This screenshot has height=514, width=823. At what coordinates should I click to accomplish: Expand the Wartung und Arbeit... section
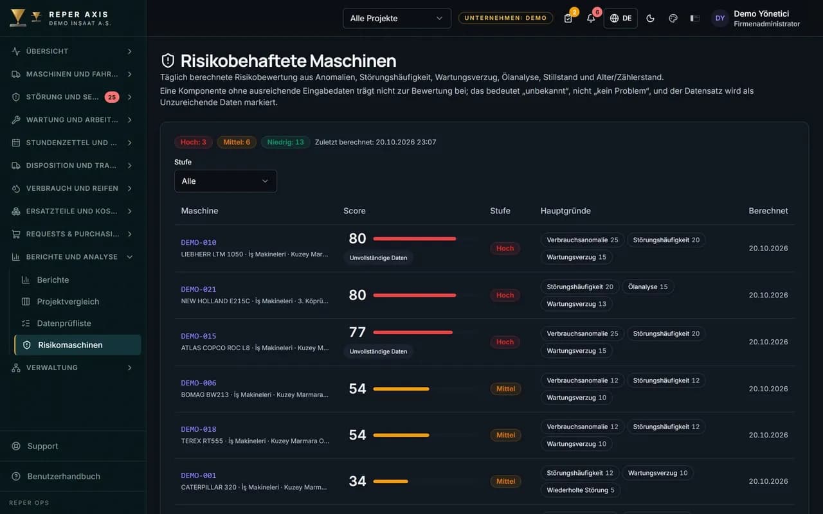pos(73,120)
